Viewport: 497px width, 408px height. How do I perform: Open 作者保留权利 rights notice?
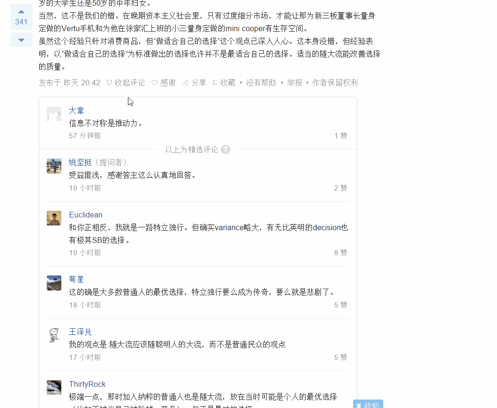point(335,83)
